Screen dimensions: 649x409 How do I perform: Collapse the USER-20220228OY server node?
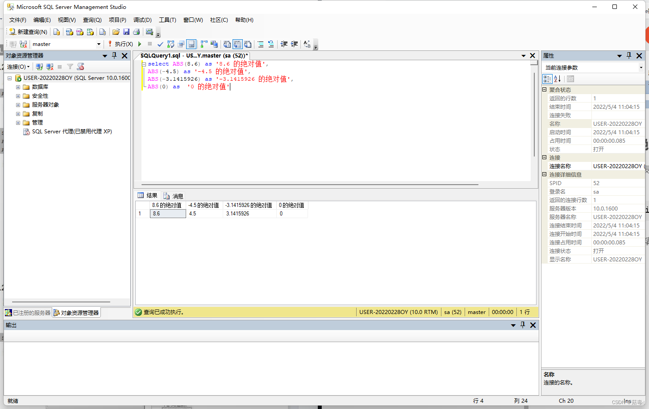tap(9, 78)
